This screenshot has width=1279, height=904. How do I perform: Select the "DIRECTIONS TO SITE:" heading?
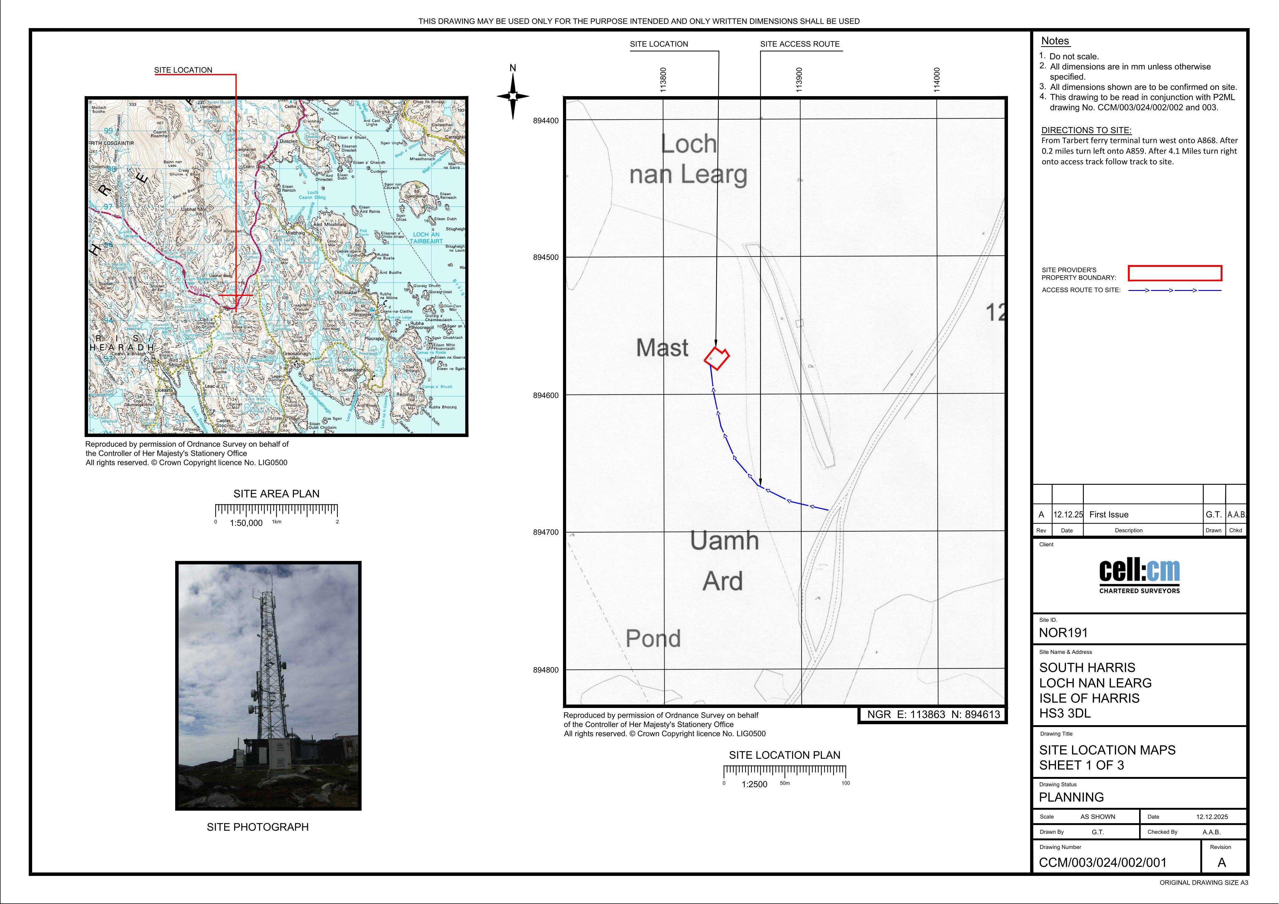[x=1086, y=130]
